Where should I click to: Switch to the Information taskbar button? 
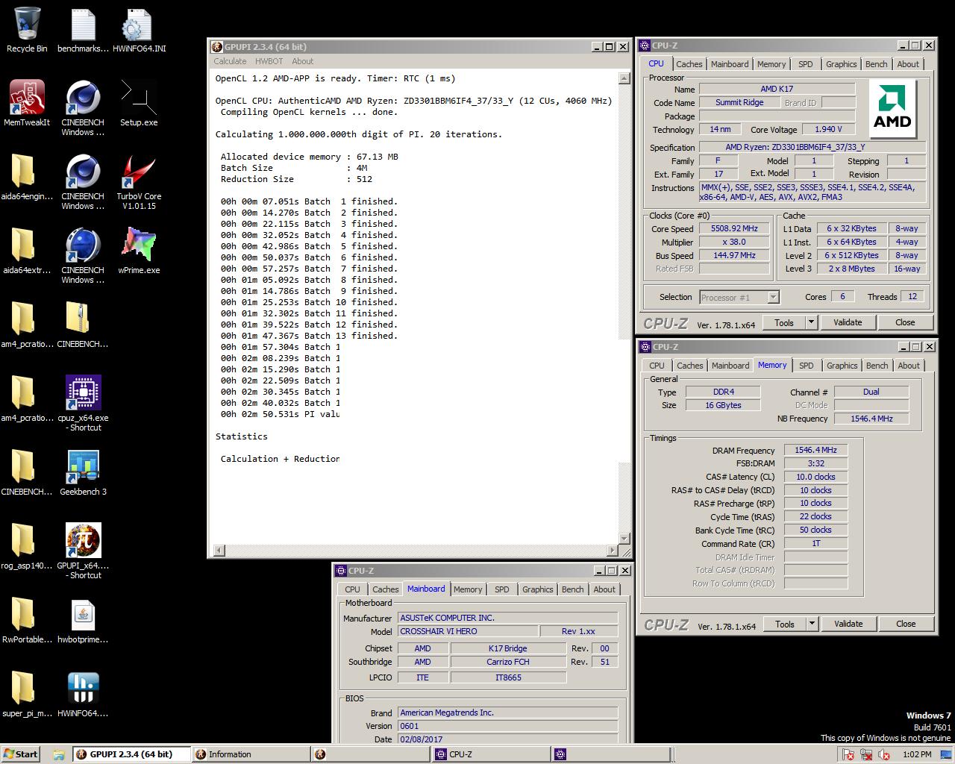pos(251,754)
